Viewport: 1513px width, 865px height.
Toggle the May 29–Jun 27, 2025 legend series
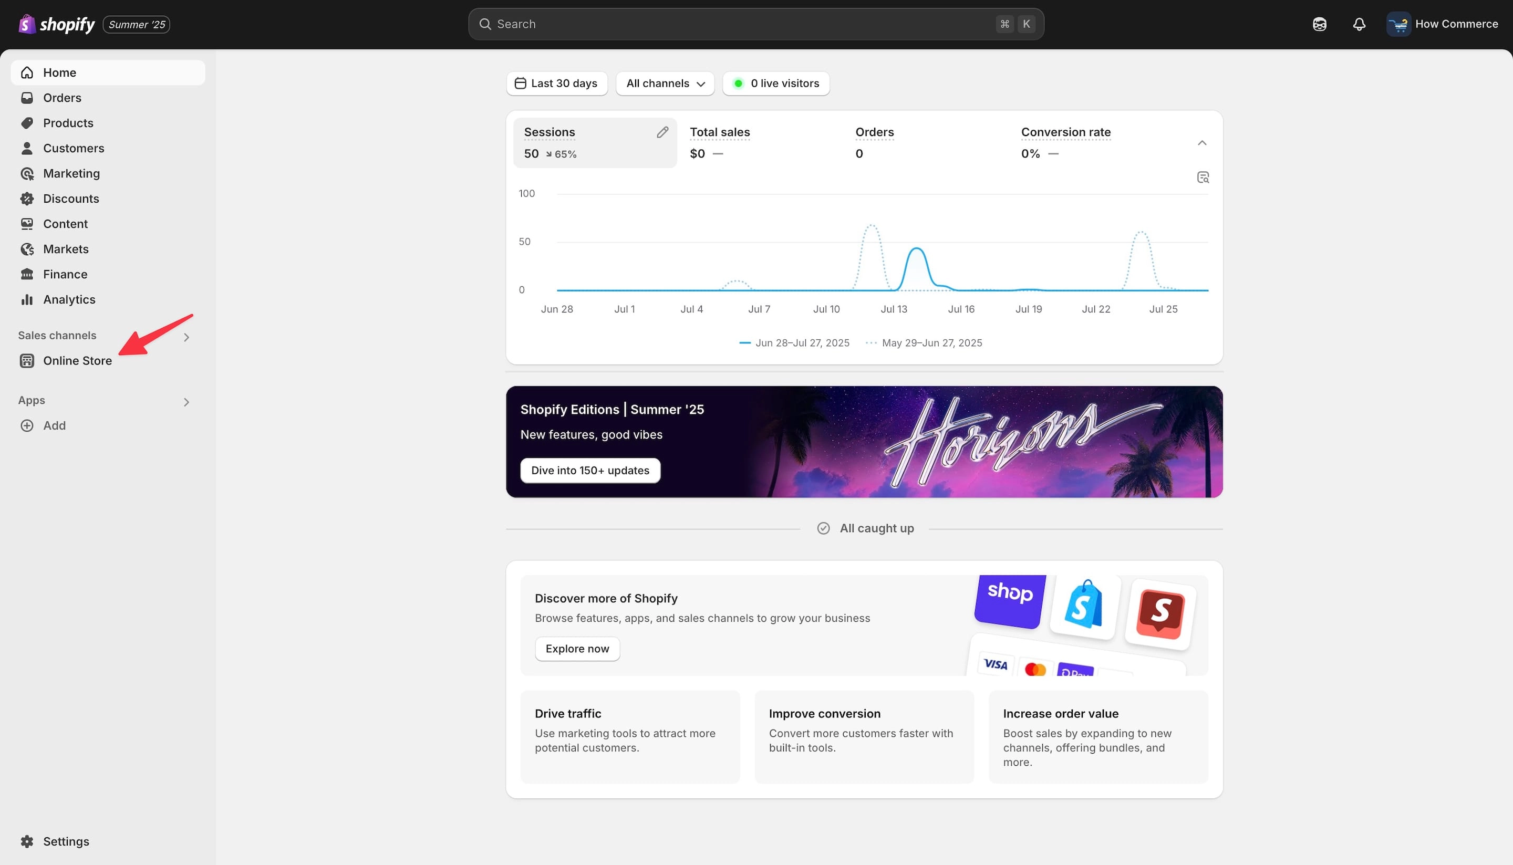[x=924, y=343]
